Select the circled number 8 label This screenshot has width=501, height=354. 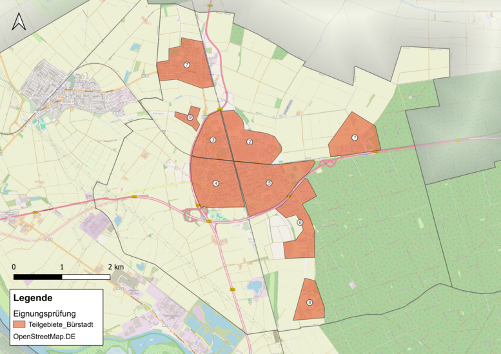tap(310, 303)
